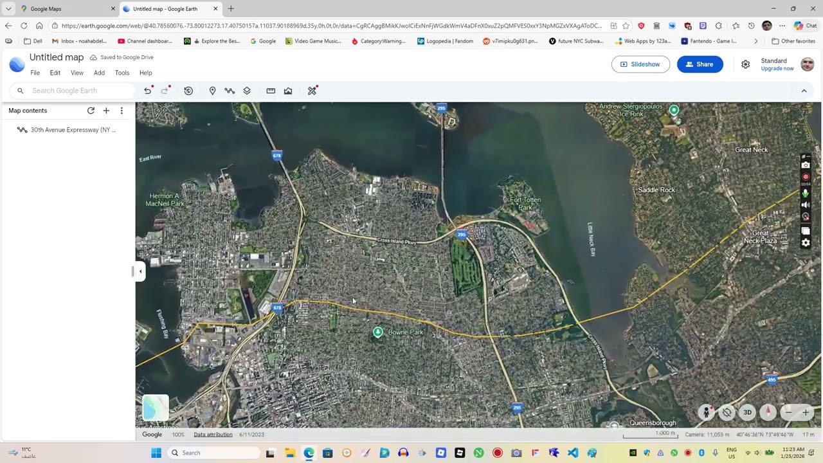Click the Upgrade now link
The width and height of the screenshot is (823, 463).
777,69
